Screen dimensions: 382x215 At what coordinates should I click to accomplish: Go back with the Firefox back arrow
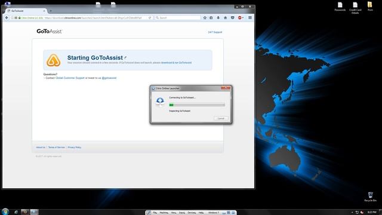click(7, 18)
